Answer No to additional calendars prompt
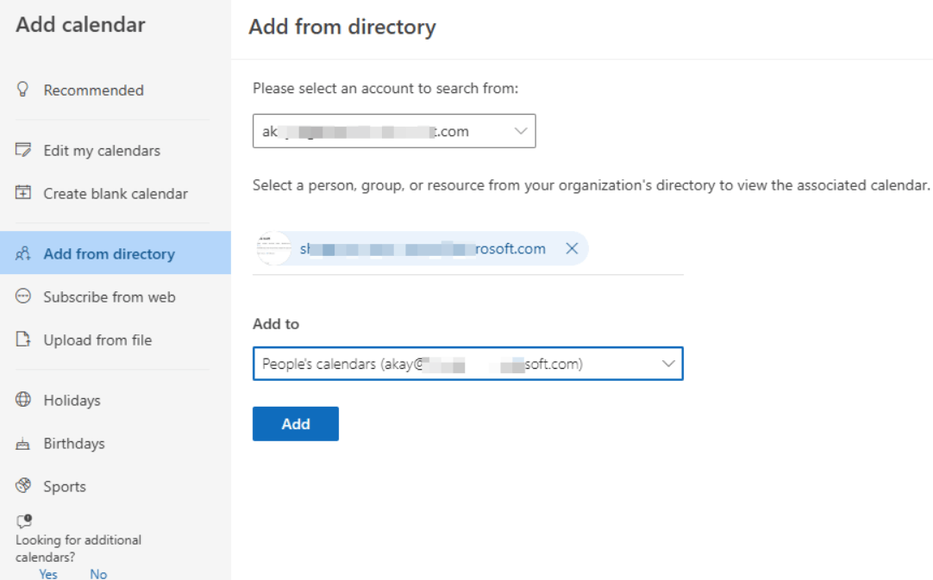This screenshot has width=933, height=580. click(x=98, y=574)
